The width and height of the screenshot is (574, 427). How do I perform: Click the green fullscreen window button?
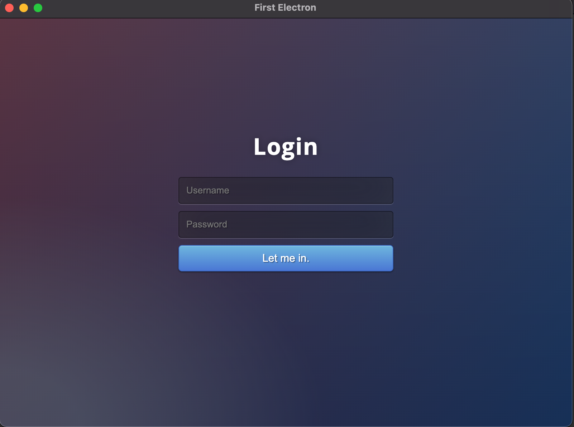point(38,8)
